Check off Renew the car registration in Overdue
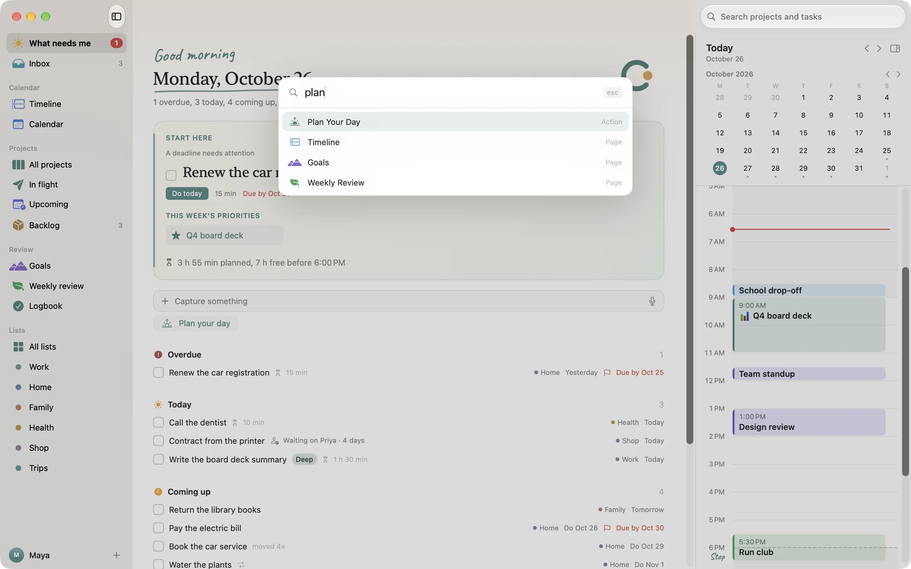Image resolution: width=911 pixels, height=569 pixels. click(158, 372)
